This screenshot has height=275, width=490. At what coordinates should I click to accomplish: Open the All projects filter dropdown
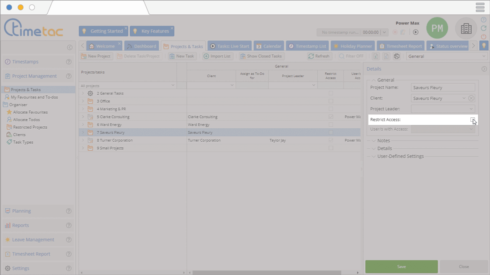[173, 86]
